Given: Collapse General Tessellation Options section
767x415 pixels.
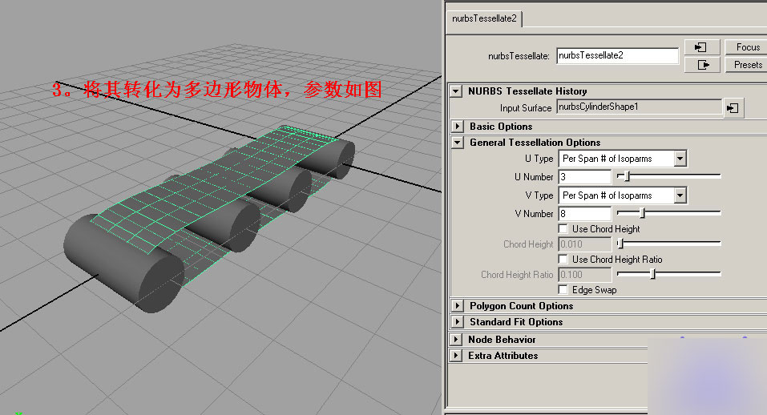Looking at the screenshot, I should point(457,143).
